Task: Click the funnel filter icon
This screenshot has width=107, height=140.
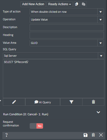Action: coord(71,102)
